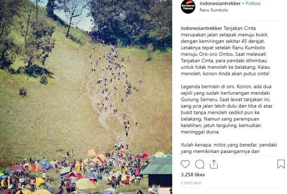Viewport: 287px width, 194px height.
Task: Open the Ranu Kumbolo location link
Action: [214, 10]
